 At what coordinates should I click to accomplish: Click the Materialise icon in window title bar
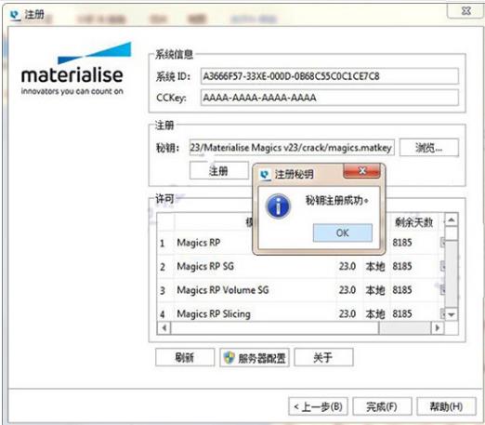click(x=15, y=15)
